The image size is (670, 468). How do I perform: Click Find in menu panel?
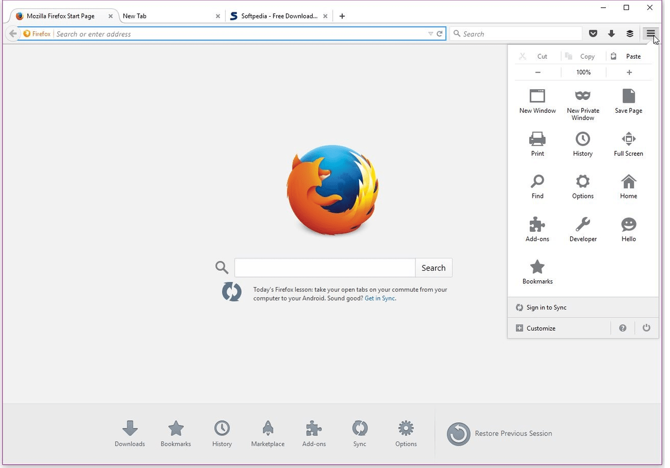point(538,187)
